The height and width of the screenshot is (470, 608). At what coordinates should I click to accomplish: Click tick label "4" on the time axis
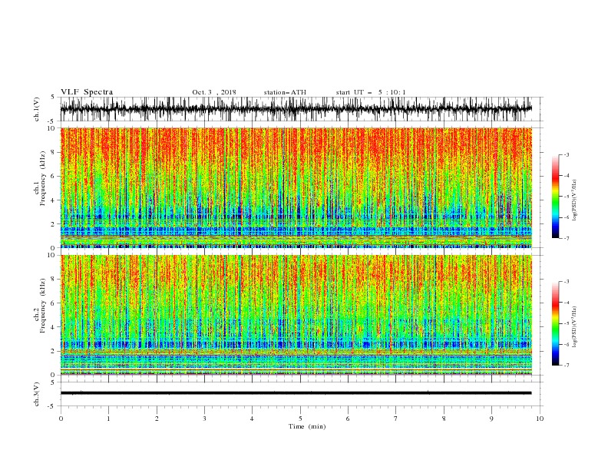(252, 419)
